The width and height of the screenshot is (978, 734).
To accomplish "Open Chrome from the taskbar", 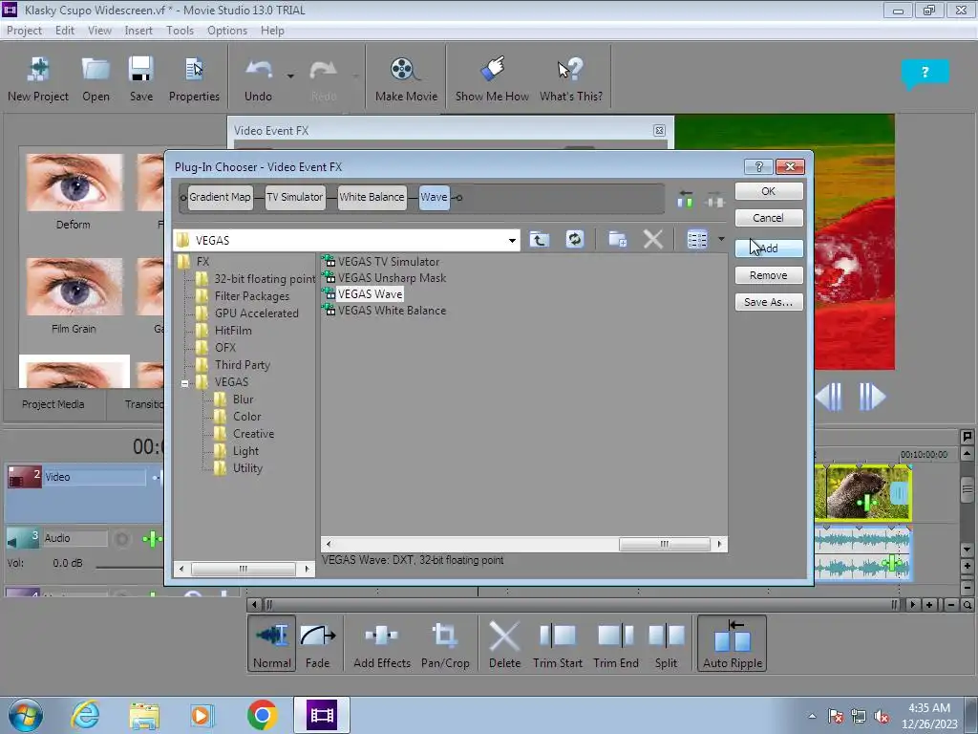I will pos(262,715).
